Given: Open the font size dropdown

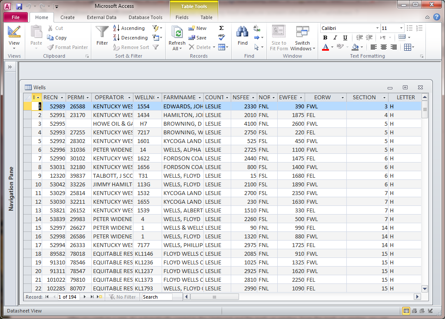Looking at the screenshot, I should (x=401, y=28).
